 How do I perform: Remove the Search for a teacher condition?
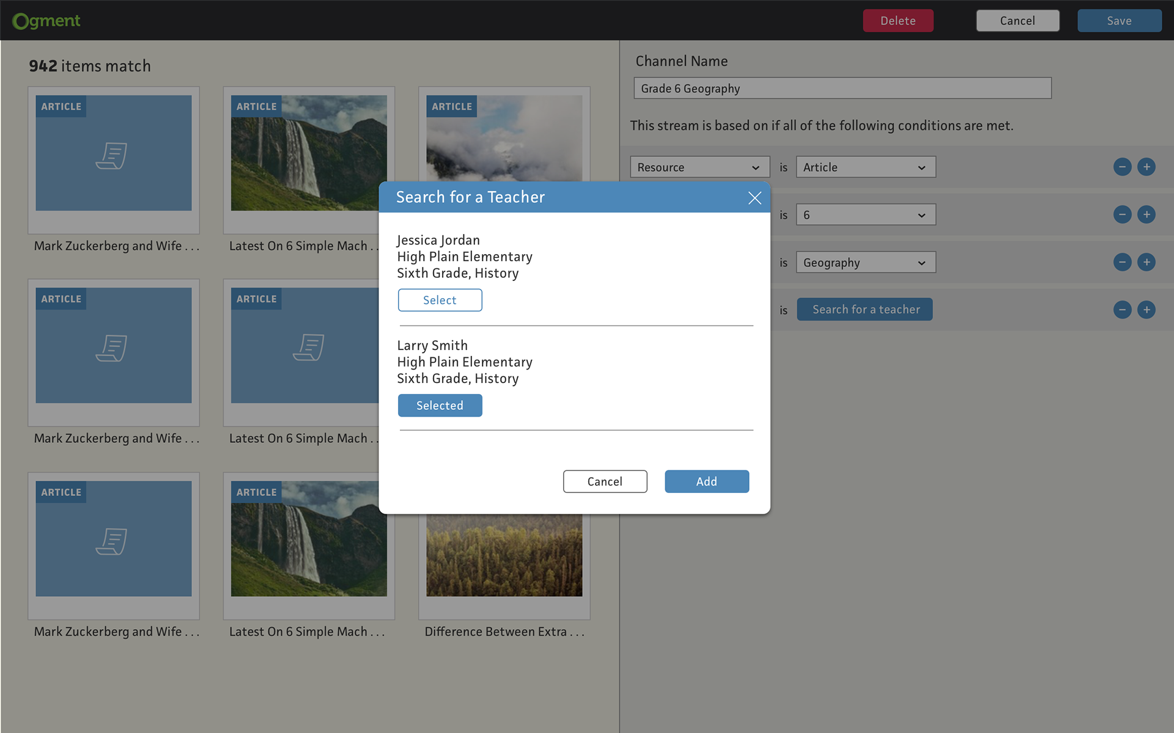tap(1122, 310)
